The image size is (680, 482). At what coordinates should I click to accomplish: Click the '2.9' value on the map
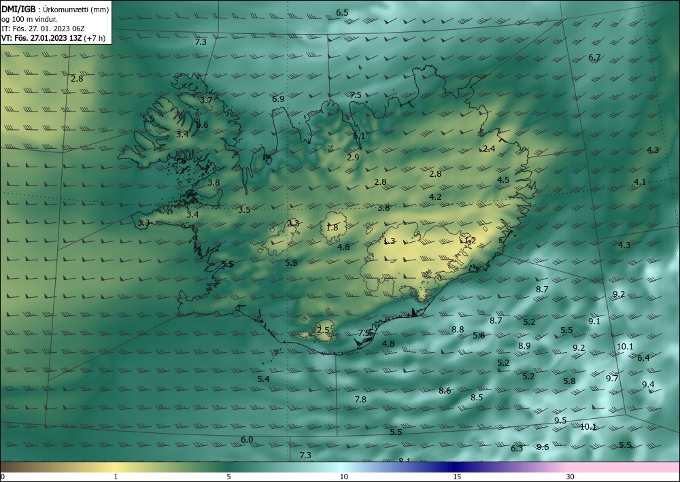click(x=353, y=157)
